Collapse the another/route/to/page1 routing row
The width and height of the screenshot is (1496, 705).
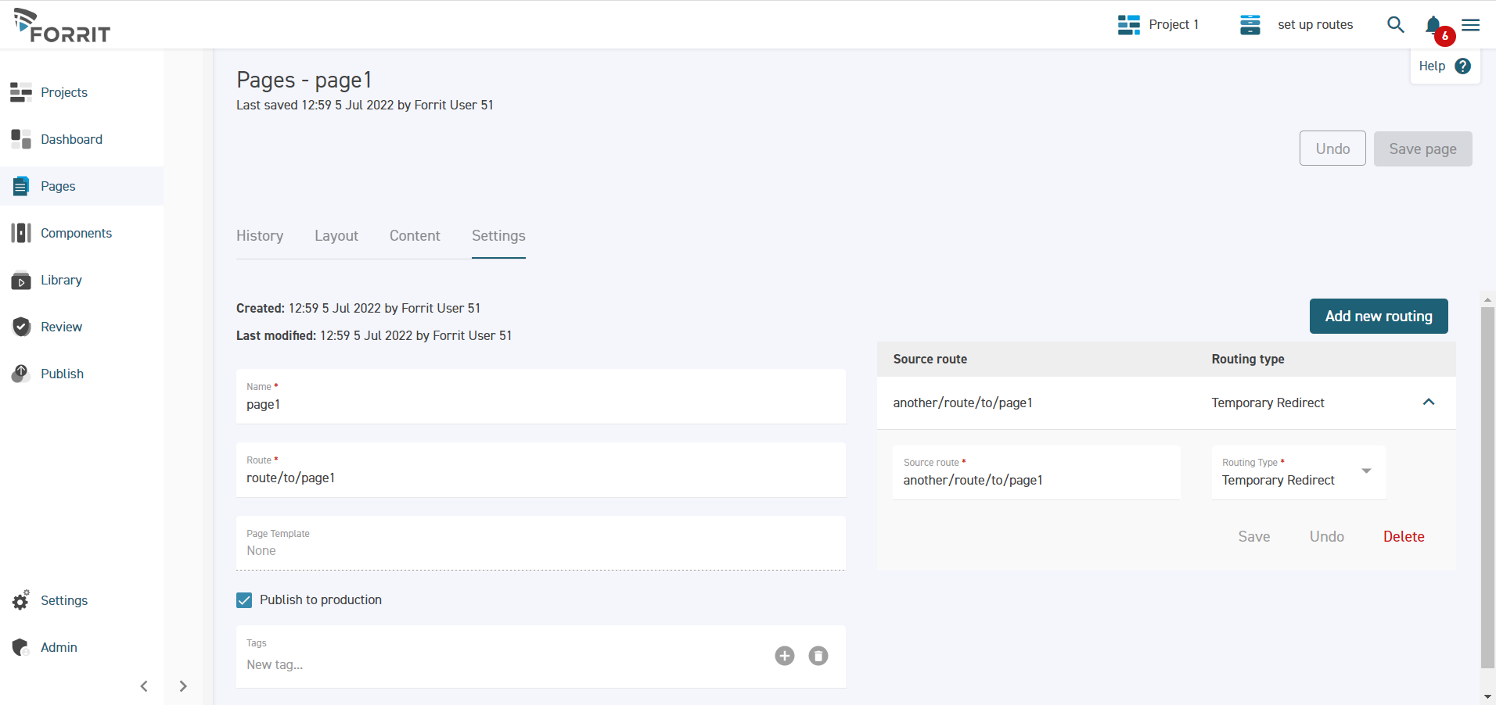pyautogui.click(x=1429, y=402)
